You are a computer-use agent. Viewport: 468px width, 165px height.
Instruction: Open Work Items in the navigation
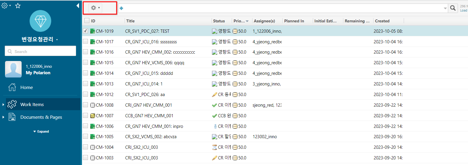tap(32, 105)
